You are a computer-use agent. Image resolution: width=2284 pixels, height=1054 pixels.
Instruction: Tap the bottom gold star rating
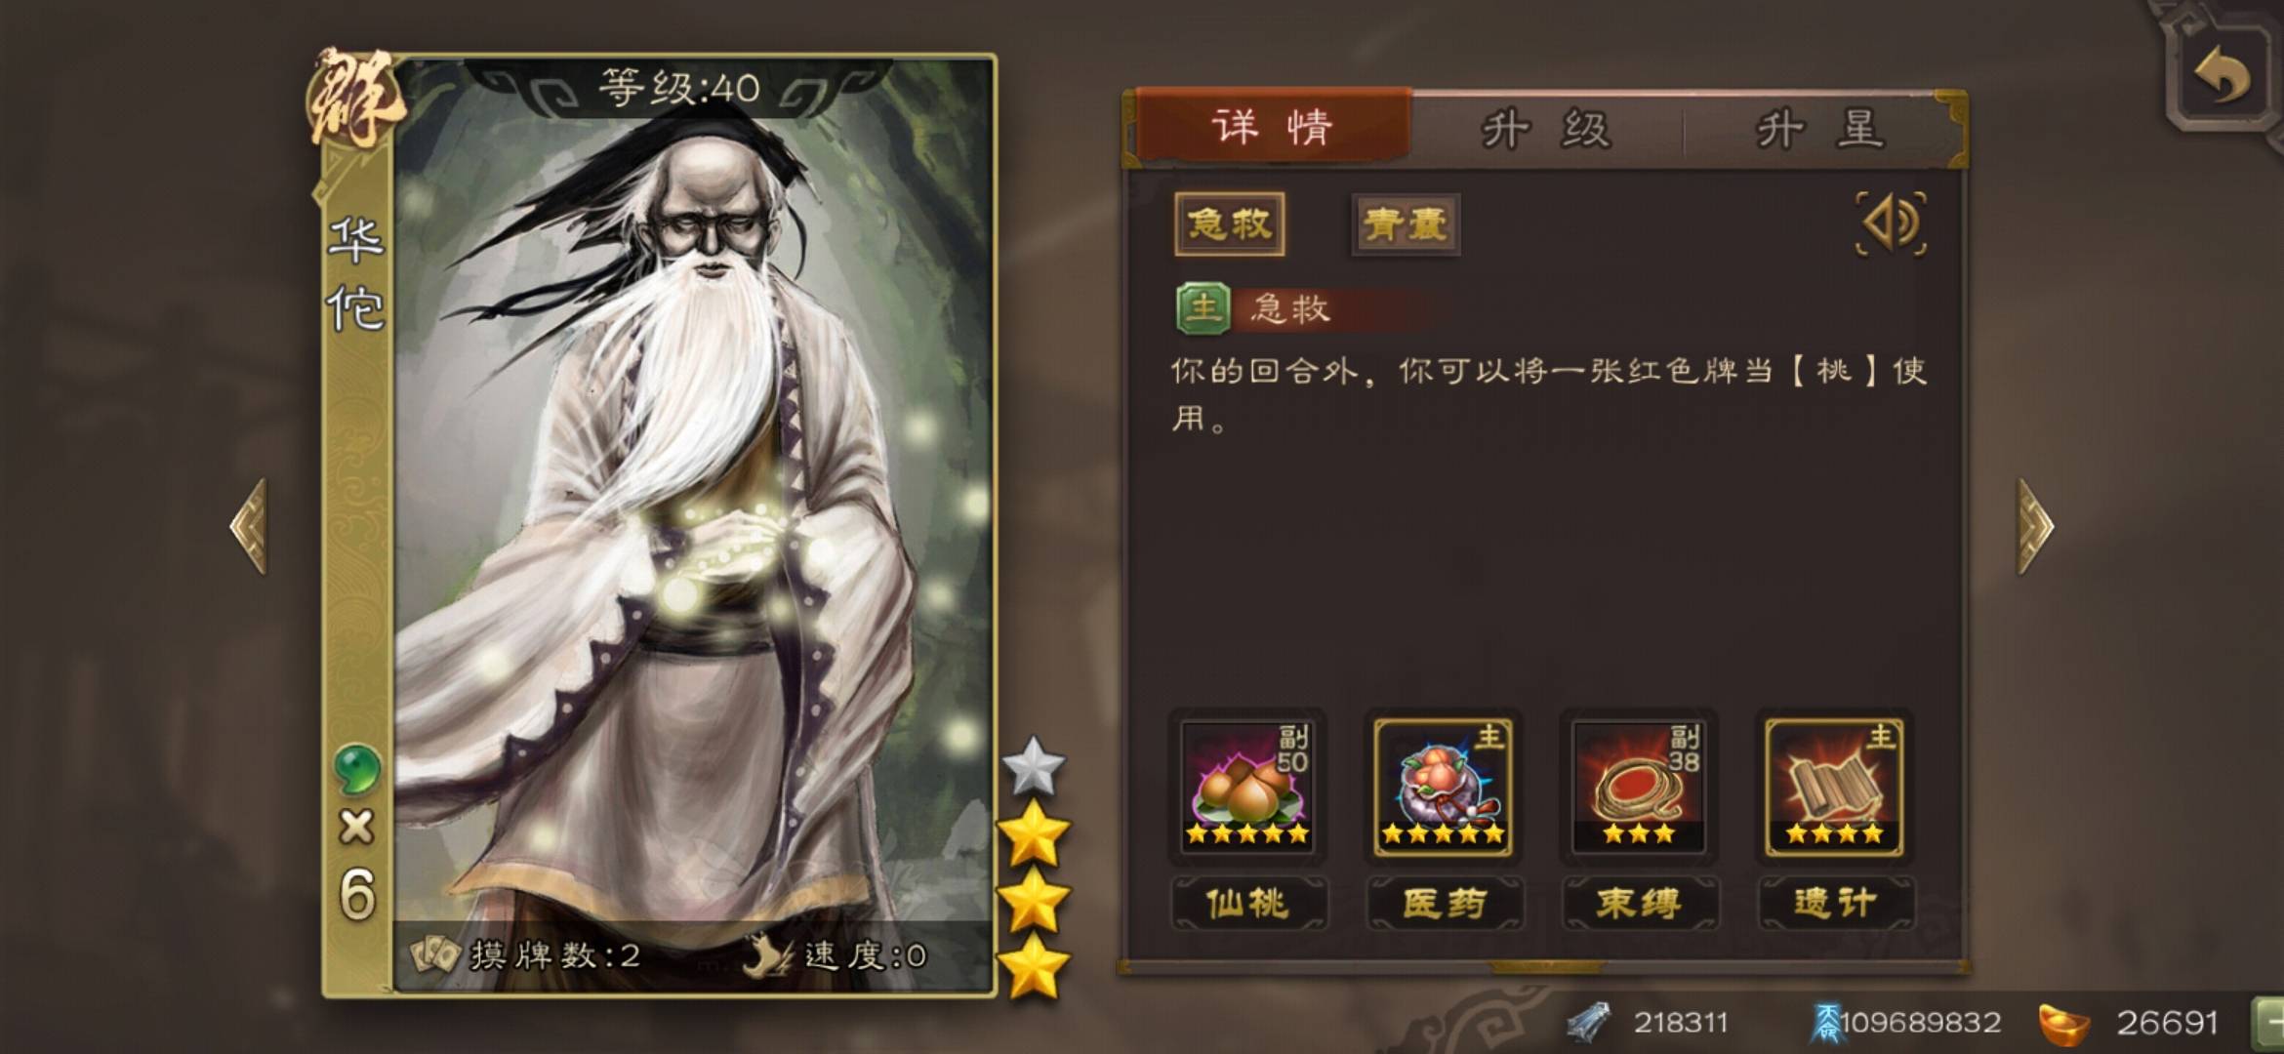(x=1034, y=966)
